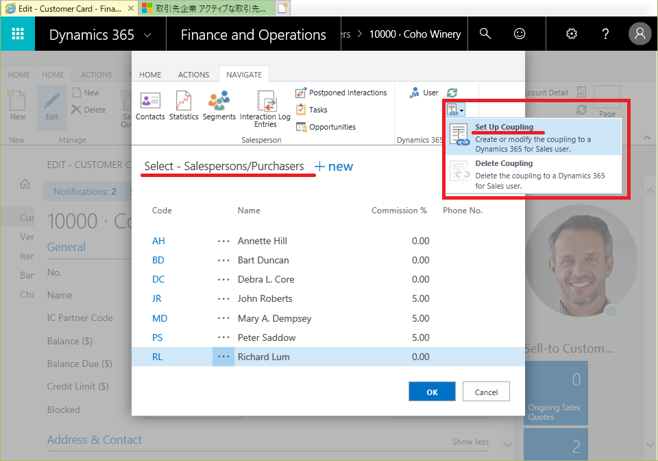Click Show less in Address & Contact
The width and height of the screenshot is (658, 461).
(470, 442)
